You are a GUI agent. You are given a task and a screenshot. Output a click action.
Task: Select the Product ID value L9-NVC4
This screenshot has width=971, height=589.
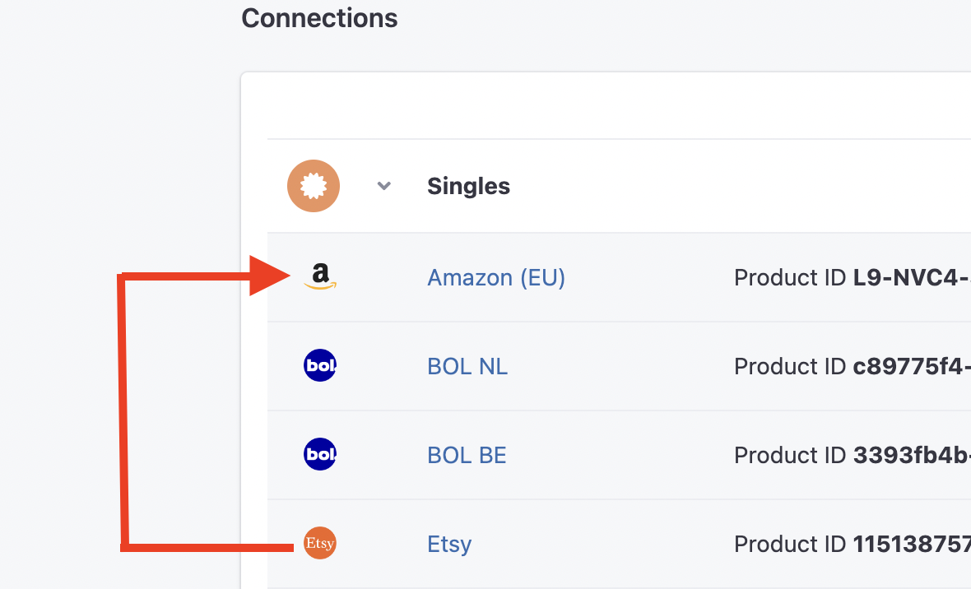(912, 277)
